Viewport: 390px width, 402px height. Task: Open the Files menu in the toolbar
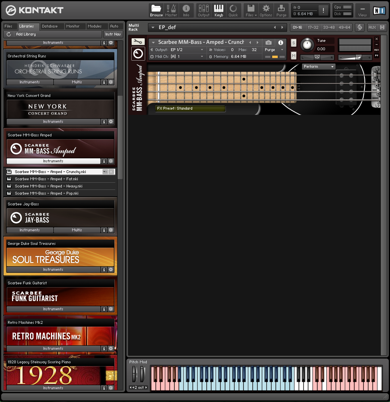point(251,10)
